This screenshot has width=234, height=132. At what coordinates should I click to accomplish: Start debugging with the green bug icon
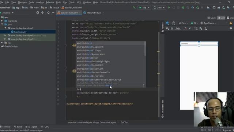pyautogui.click(x=183, y=7)
